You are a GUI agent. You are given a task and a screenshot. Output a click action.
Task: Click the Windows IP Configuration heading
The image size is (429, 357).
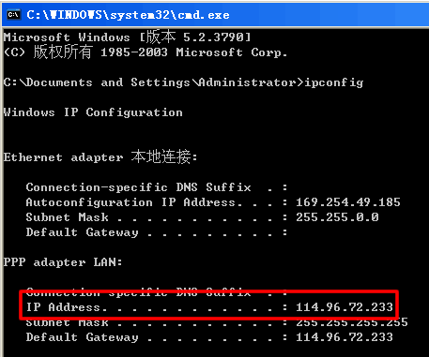[93, 112]
